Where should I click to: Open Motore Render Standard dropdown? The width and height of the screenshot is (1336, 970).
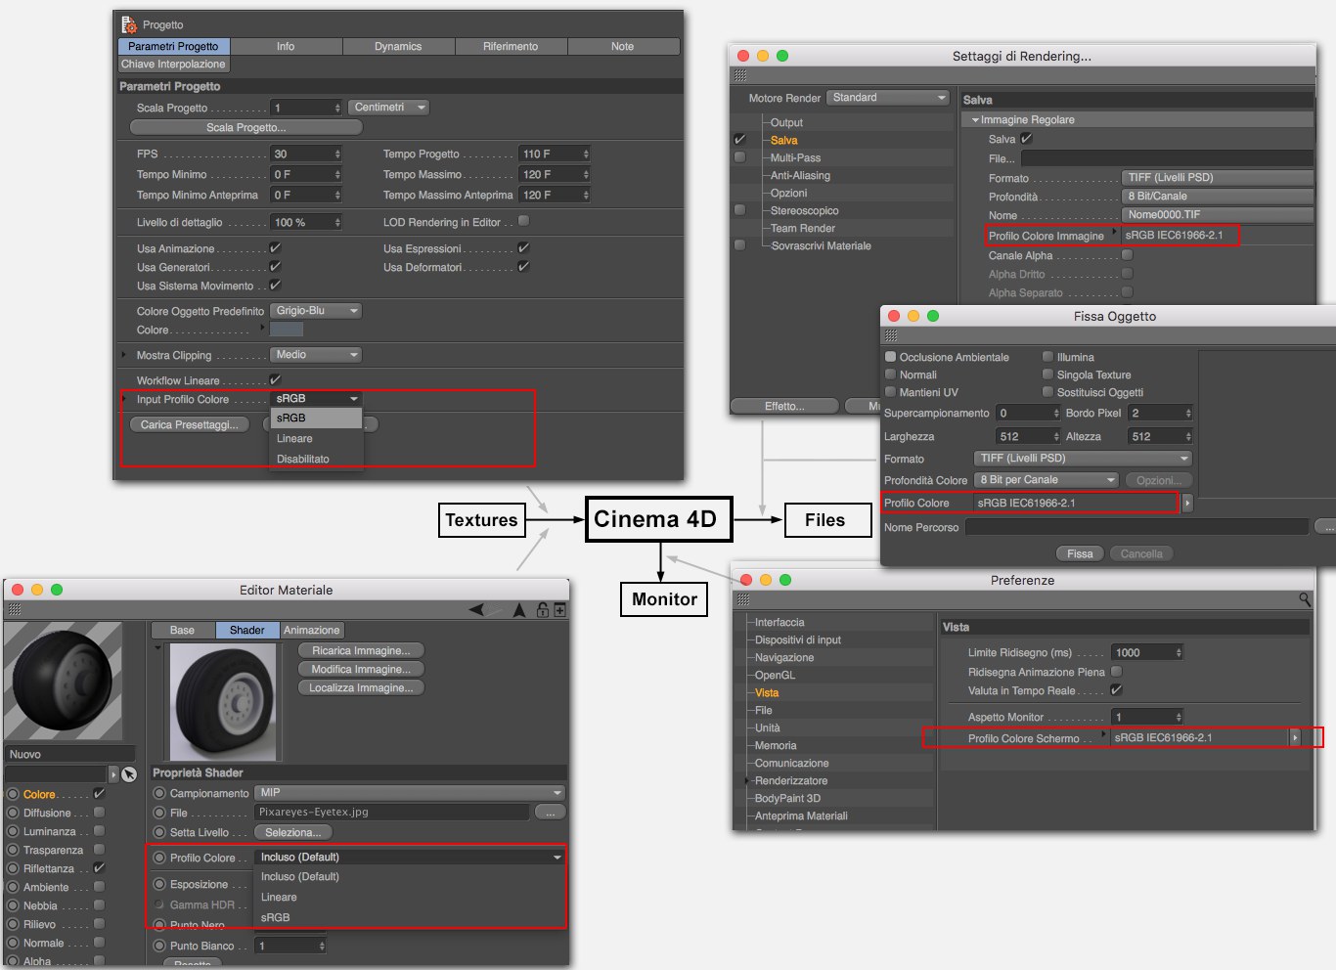click(888, 98)
